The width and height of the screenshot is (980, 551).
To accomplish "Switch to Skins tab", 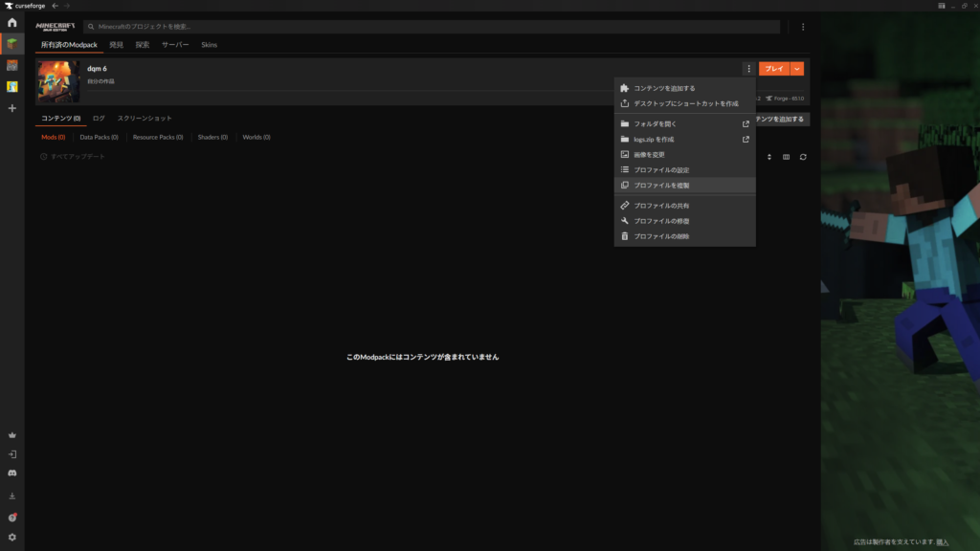I will (209, 45).
